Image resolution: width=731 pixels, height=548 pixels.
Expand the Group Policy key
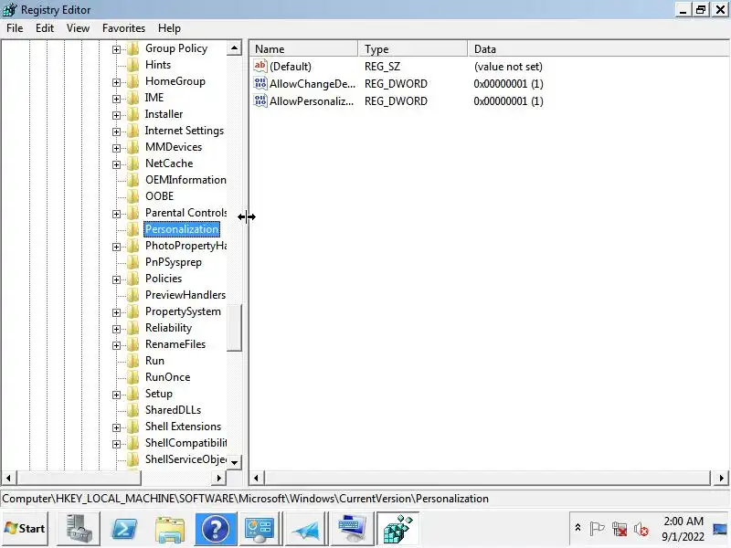(117, 49)
